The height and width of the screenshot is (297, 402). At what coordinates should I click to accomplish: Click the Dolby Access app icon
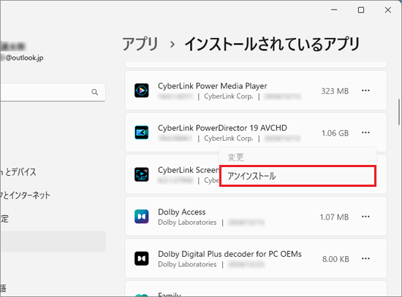(142, 216)
